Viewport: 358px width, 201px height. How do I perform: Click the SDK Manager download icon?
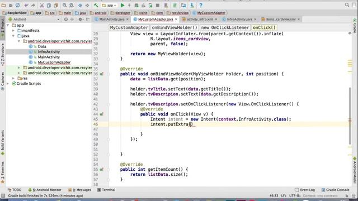pos(192,5)
